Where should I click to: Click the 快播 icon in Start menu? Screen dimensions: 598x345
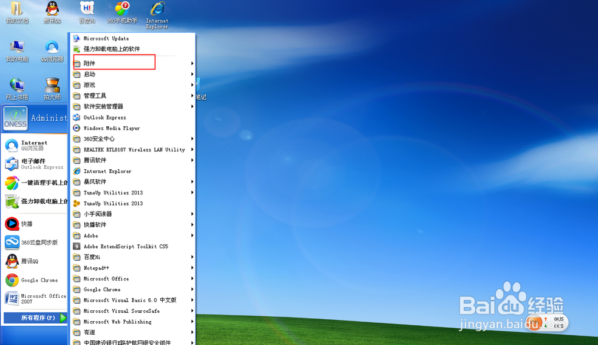pos(12,224)
